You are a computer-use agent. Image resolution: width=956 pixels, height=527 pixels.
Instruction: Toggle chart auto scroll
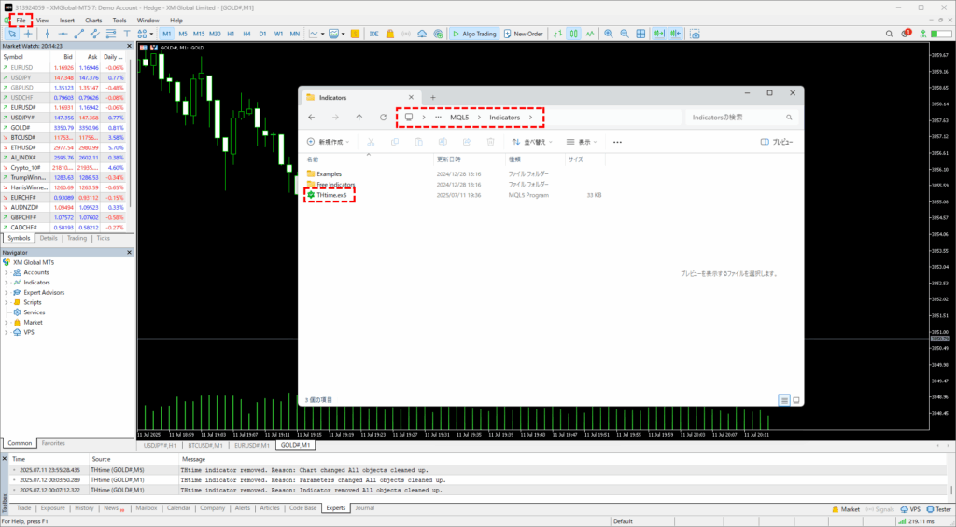click(x=659, y=35)
